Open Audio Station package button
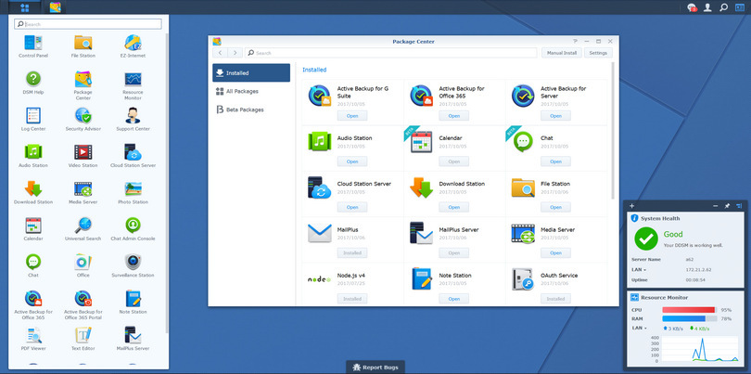751x374 pixels. click(352, 161)
